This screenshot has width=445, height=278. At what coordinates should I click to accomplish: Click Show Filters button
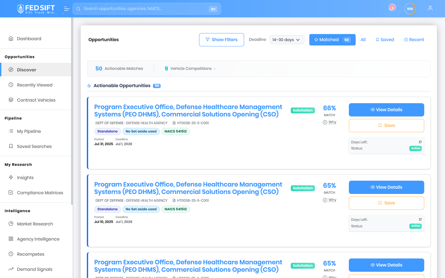pyautogui.click(x=222, y=40)
